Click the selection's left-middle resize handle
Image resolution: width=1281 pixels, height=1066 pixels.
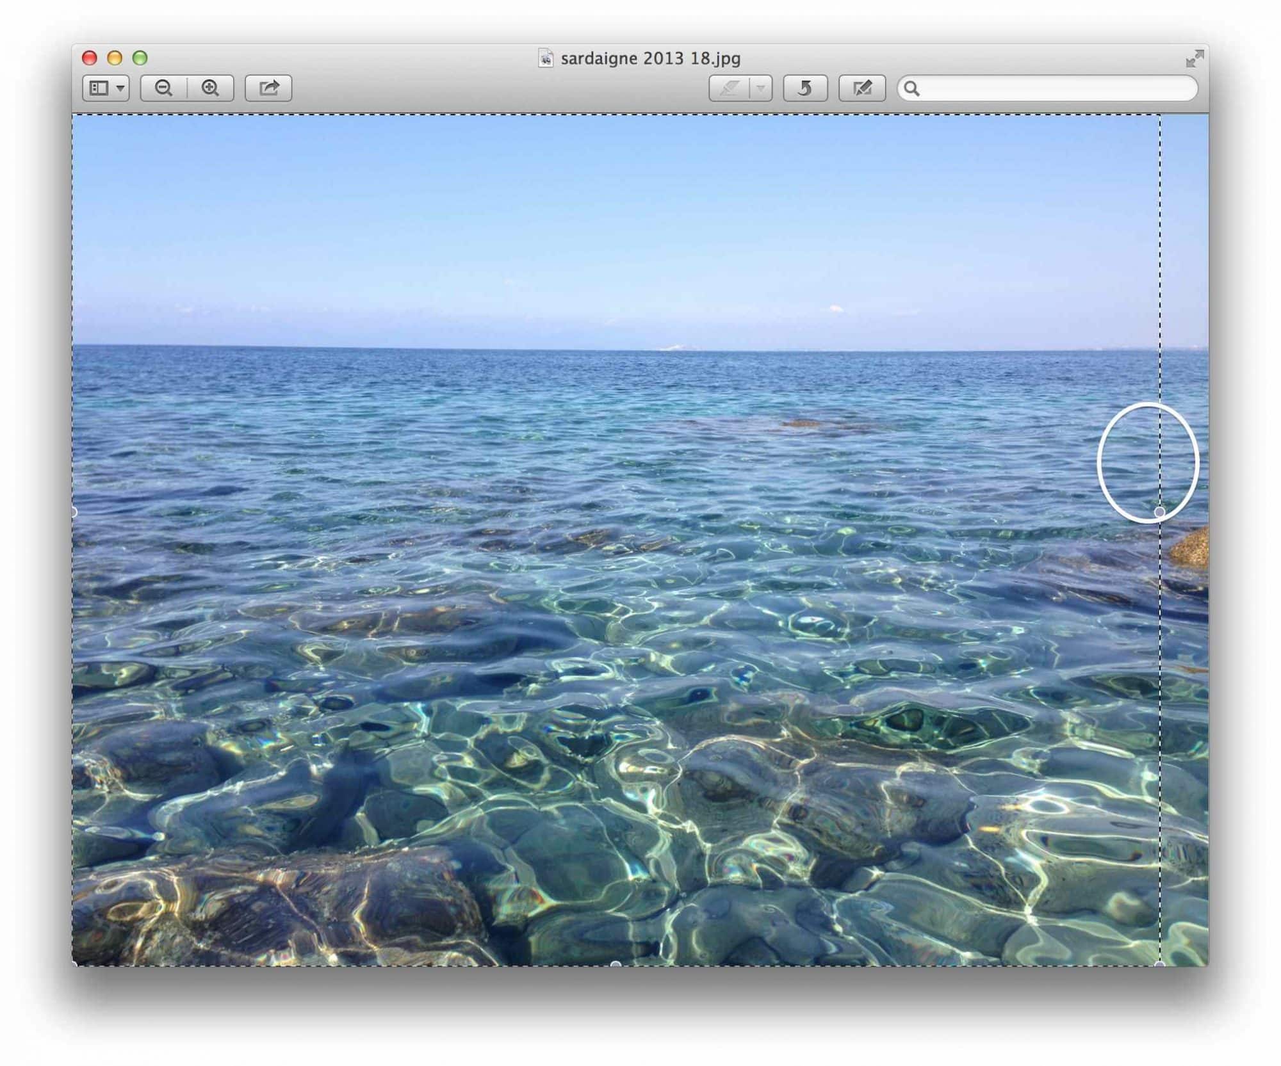pyautogui.click(x=73, y=512)
